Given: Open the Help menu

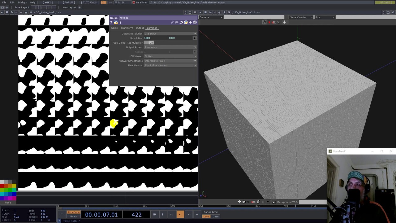Looking at the screenshot, I should [33, 2].
